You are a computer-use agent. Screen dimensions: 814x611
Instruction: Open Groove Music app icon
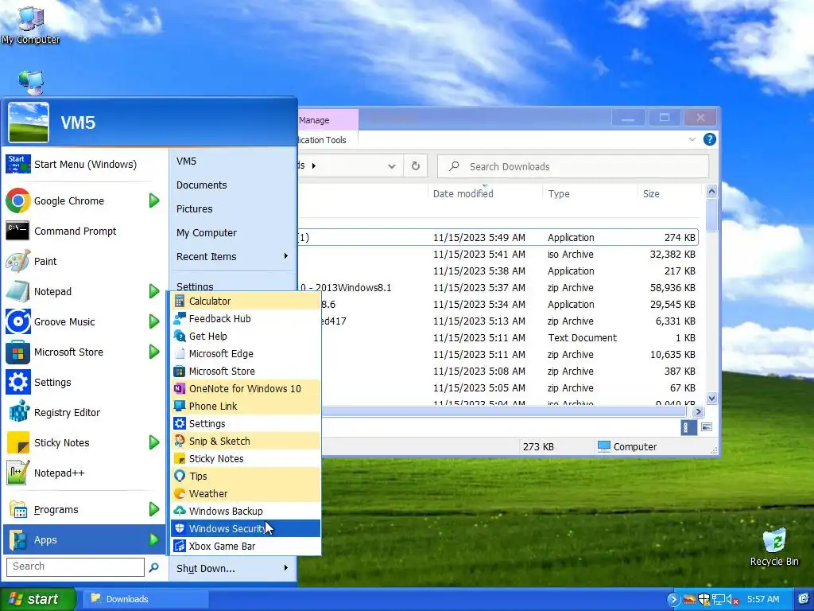17,321
